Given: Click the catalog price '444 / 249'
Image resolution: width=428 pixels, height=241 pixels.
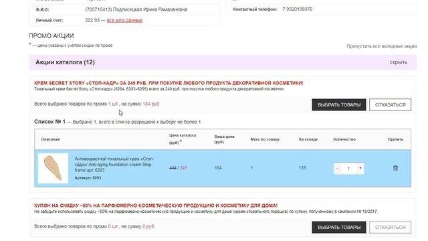Looking at the screenshot, I should 178,168.
